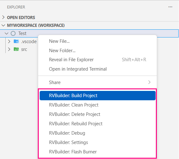Start RVBuilder: Debug
Image resolution: width=179 pixels, height=159 pixels.
pos(97,133)
